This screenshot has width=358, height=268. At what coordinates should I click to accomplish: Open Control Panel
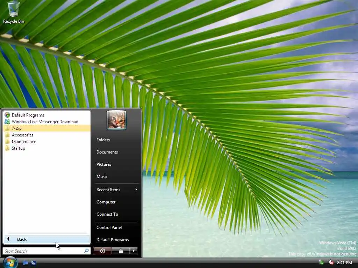(x=109, y=228)
